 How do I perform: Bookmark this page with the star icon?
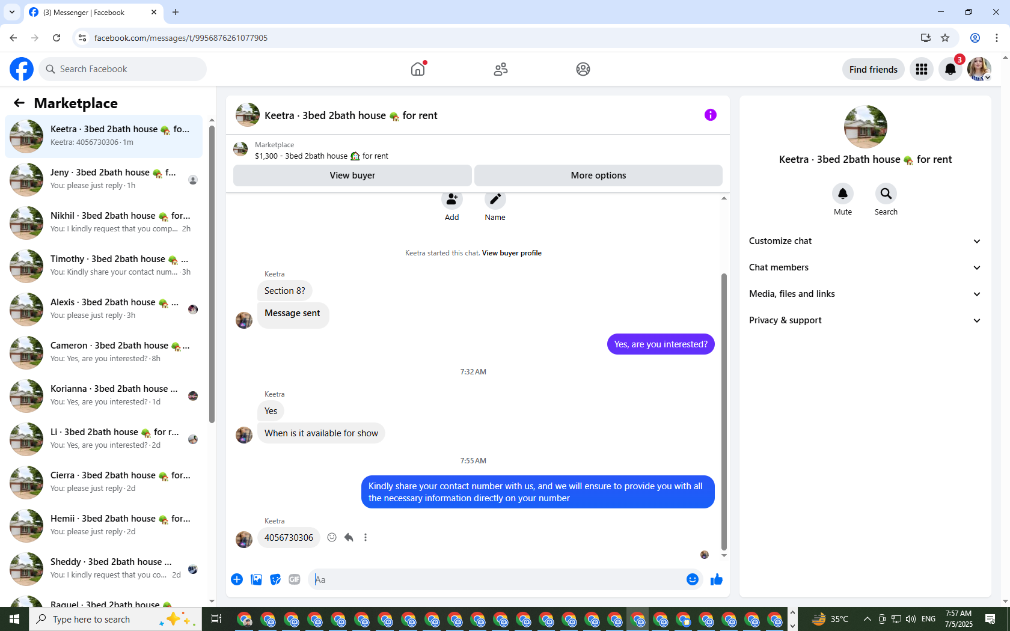pos(945,38)
